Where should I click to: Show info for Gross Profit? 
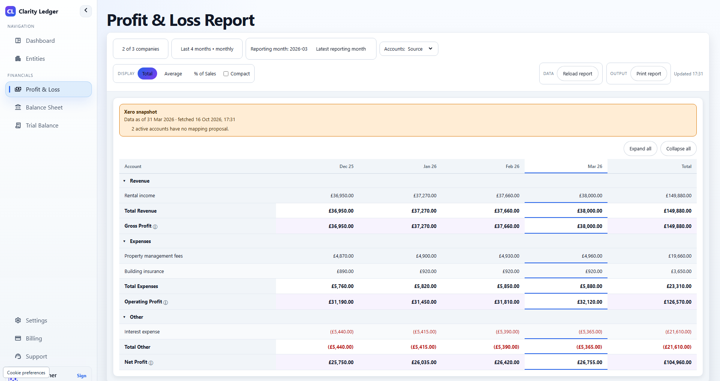[x=155, y=226]
